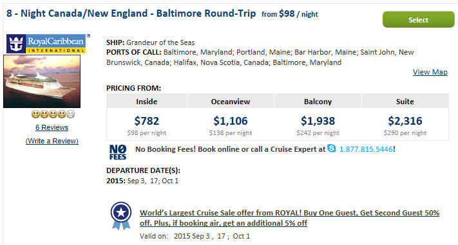Screen dimensions: 458x245
Task: Call the 1.877.815.5446 phone number link
Action: click(x=366, y=149)
